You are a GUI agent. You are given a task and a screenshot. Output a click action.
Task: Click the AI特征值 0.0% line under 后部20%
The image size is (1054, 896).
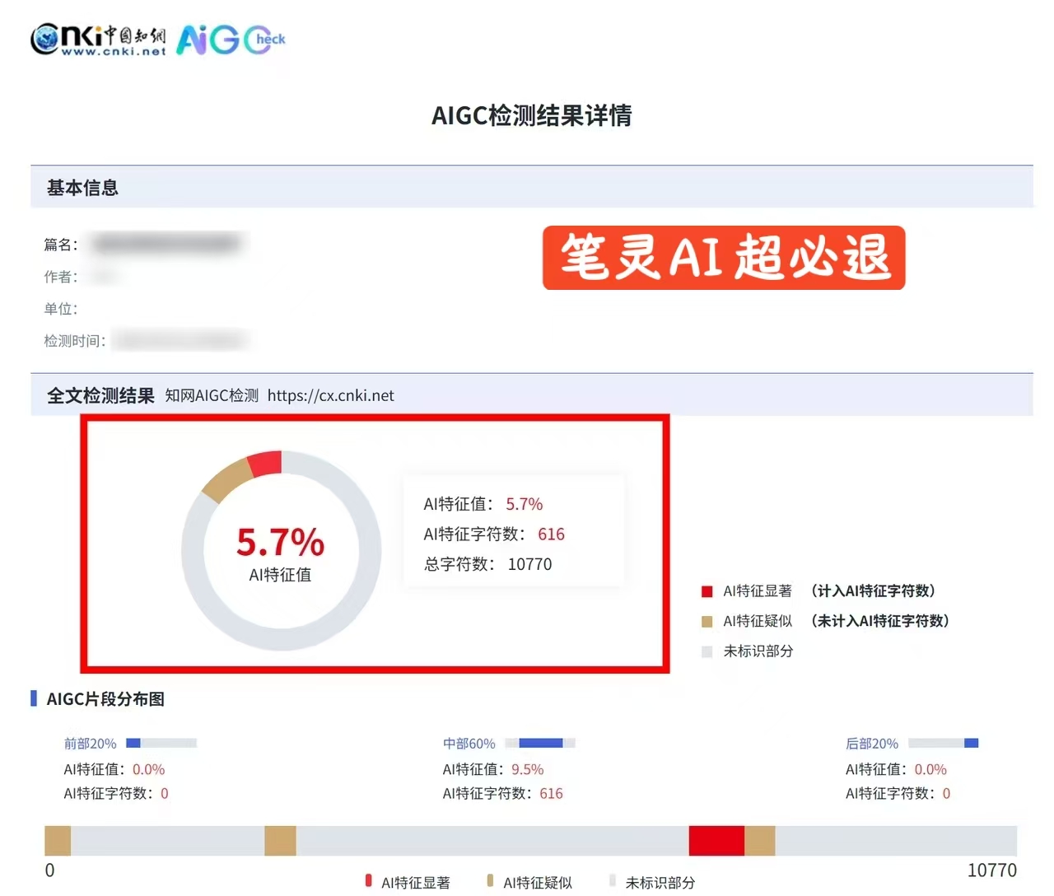(x=896, y=769)
